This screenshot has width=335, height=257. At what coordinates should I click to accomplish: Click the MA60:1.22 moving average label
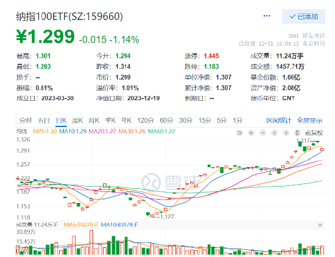(161, 131)
